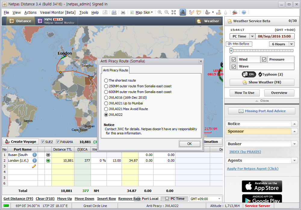The height and width of the screenshot is (210, 301).
Task: Select 'The shortest route' radio option
Action: [106, 80]
